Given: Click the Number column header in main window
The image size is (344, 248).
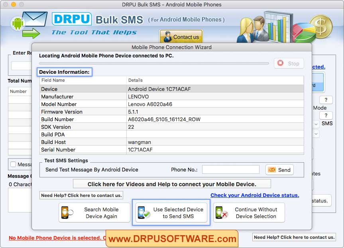Looking at the screenshot, I should point(20,91).
